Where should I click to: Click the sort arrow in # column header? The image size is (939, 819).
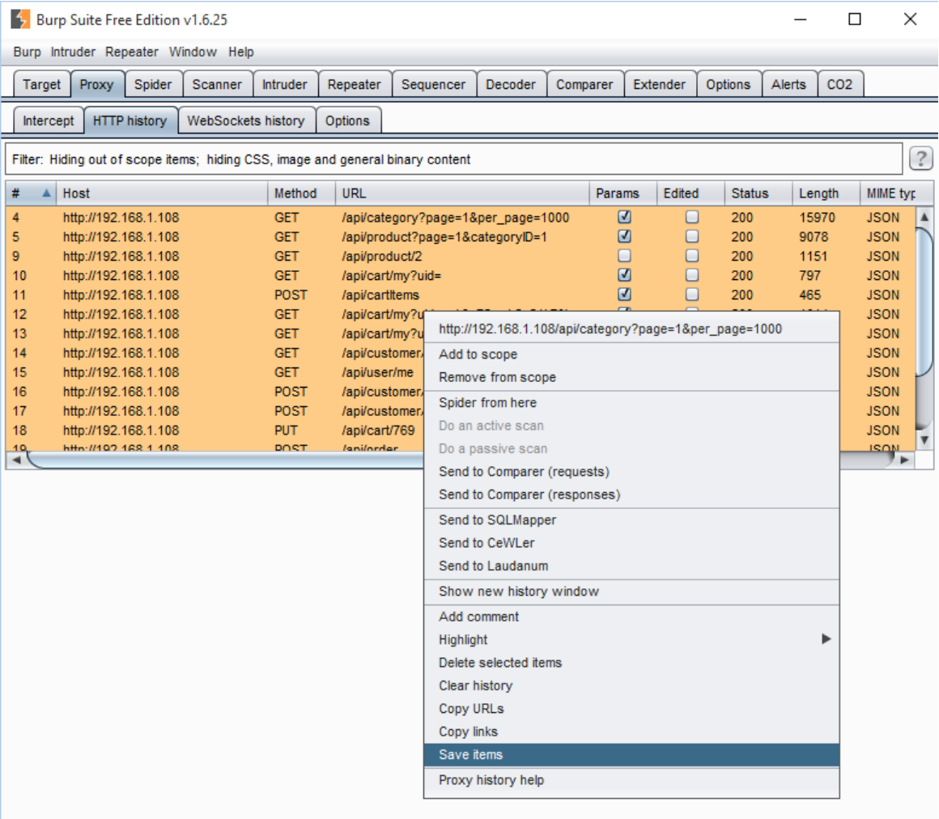point(46,193)
